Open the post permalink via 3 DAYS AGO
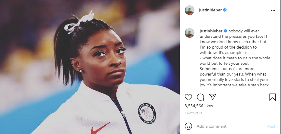This screenshot has width=281, height=134. [x=193, y=113]
